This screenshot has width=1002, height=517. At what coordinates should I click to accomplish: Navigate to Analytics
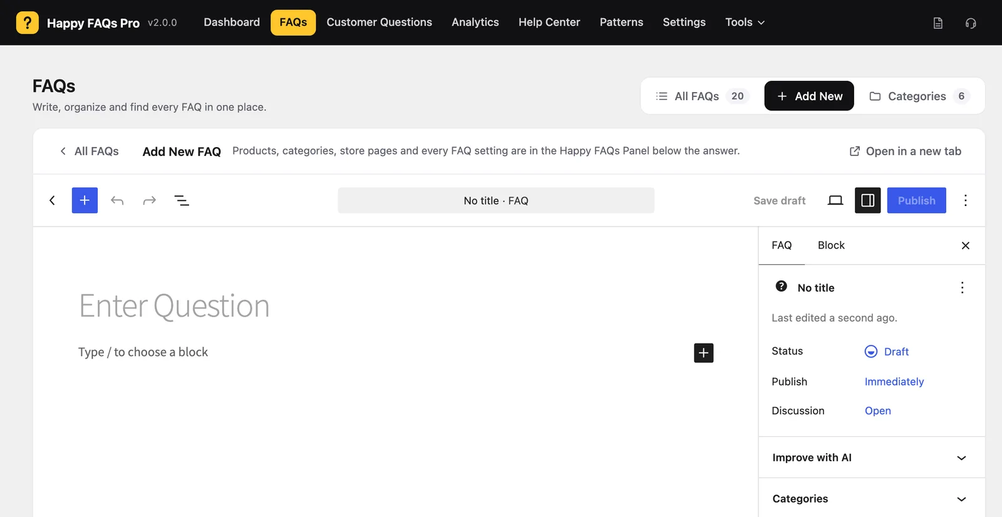point(475,23)
